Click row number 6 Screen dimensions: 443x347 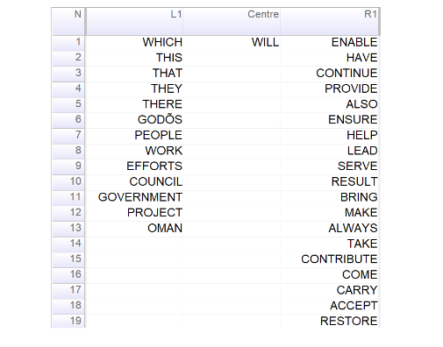[x=68, y=119]
